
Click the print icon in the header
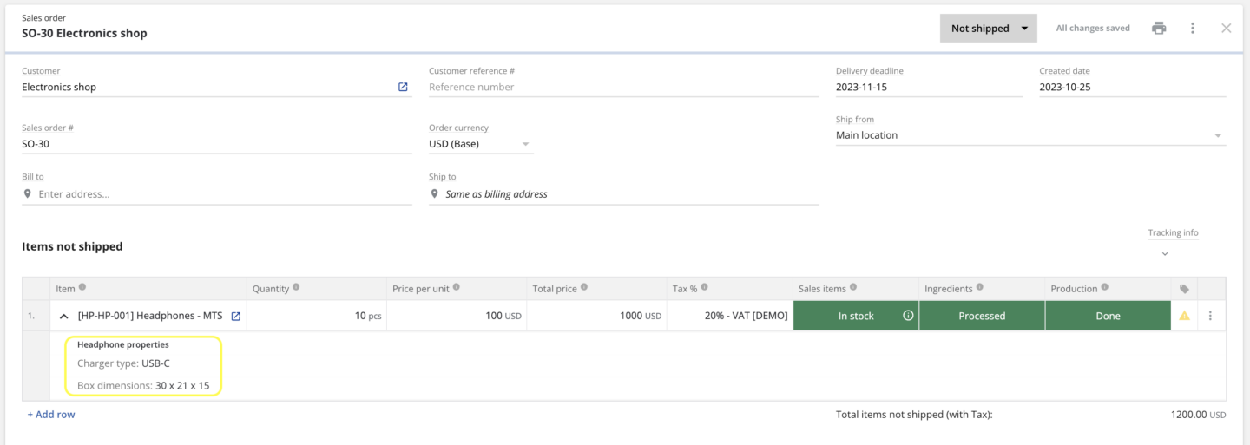point(1159,28)
